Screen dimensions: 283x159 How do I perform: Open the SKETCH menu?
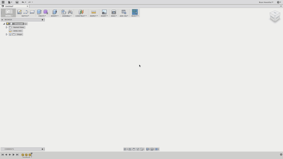(x=25, y=16)
